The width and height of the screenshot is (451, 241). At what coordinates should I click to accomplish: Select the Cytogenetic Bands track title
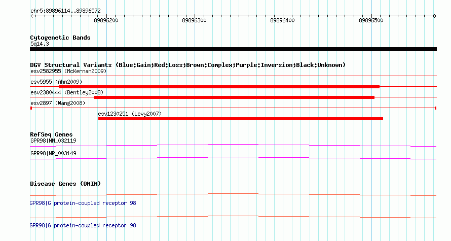(x=60, y=38)
